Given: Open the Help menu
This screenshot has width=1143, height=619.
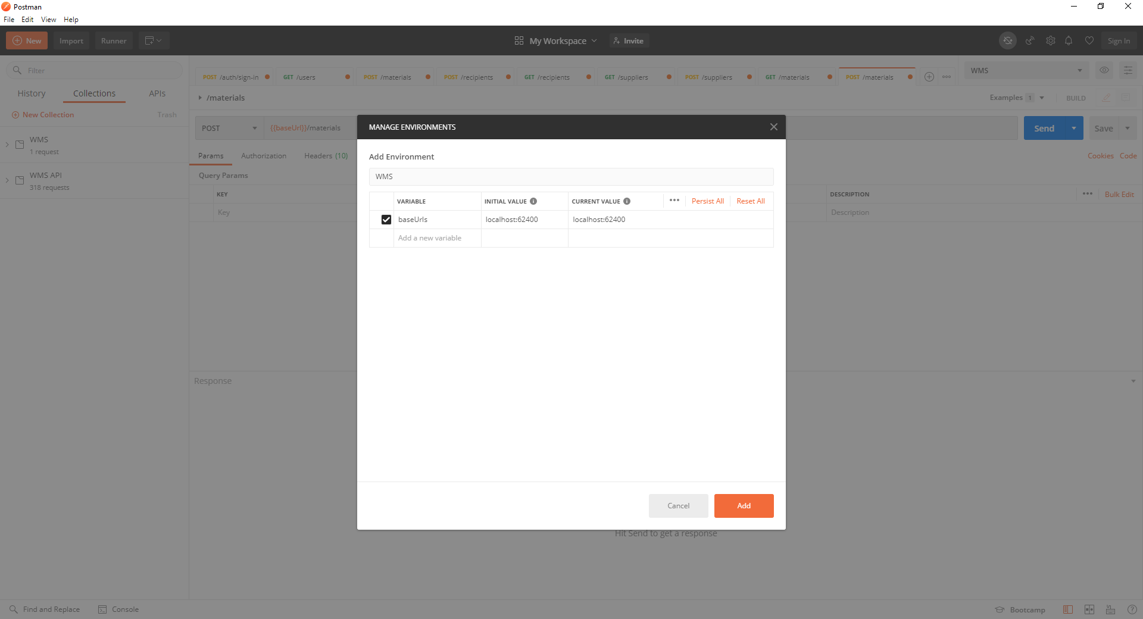Looking at the screenshot, I should (x=71, y=20).
